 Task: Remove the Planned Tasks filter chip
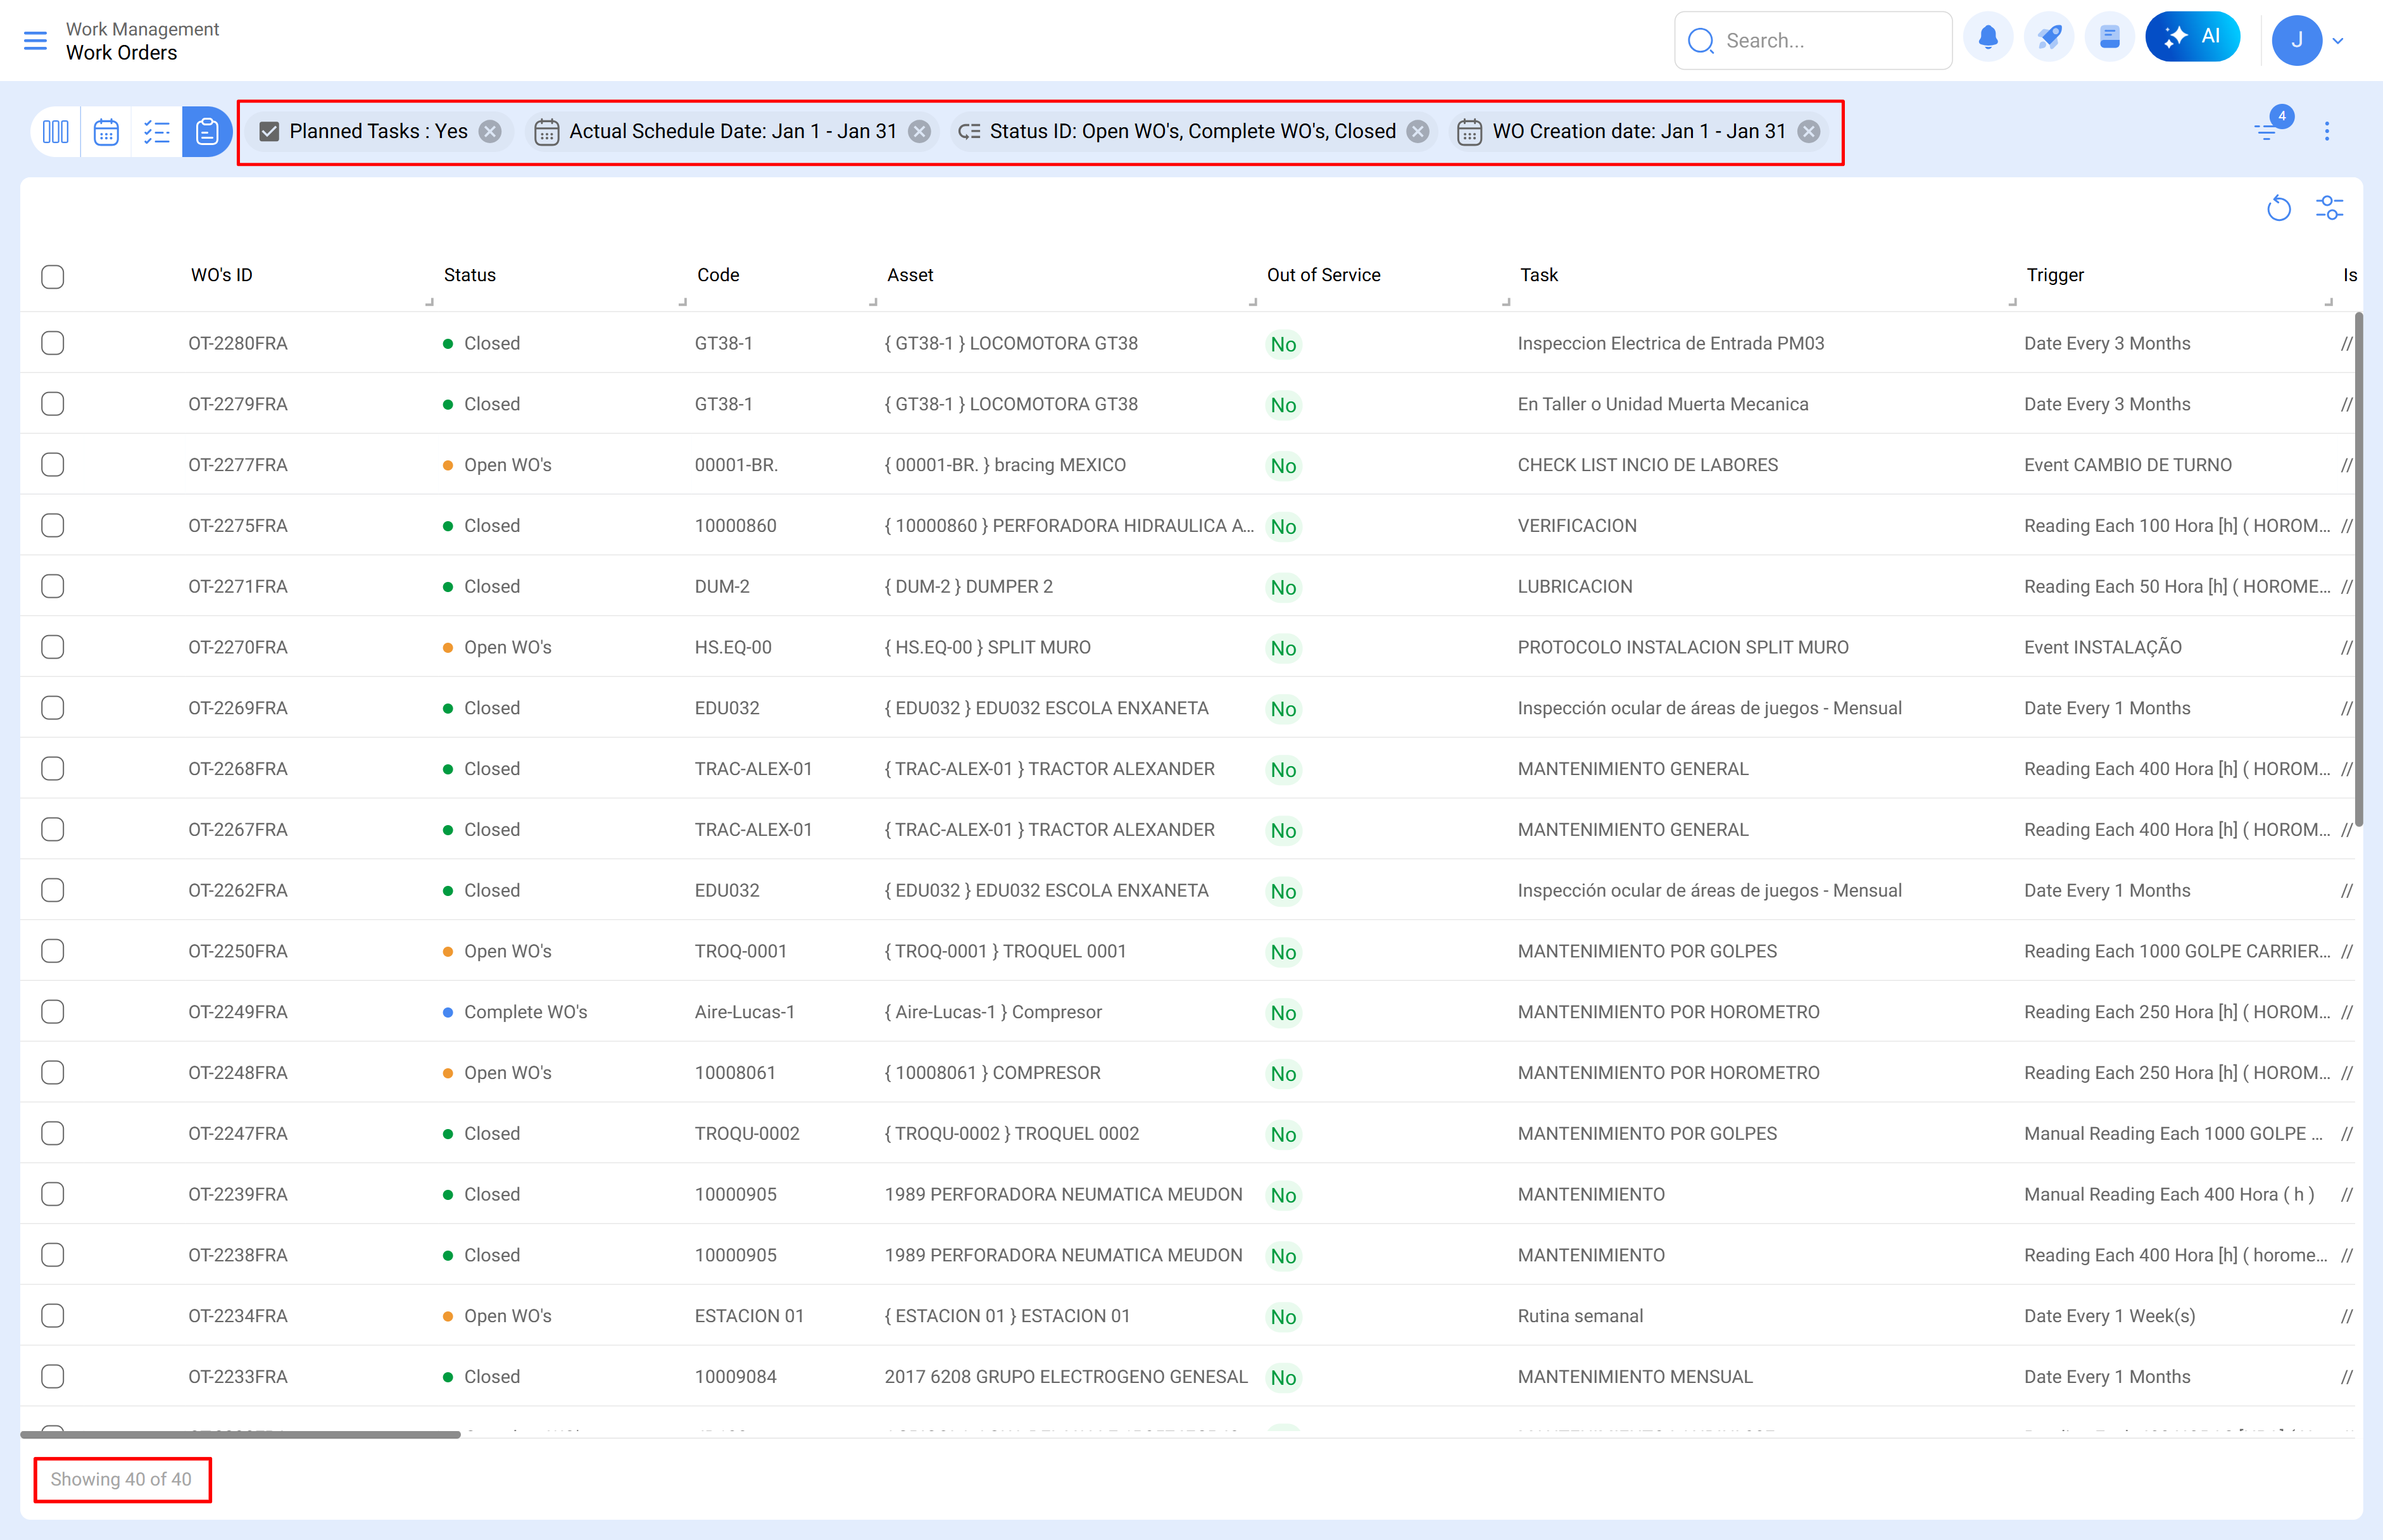(x=490, y=132)
